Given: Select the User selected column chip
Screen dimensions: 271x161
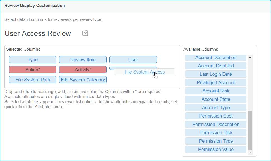Looking at the screenshot, I should 133,60.
